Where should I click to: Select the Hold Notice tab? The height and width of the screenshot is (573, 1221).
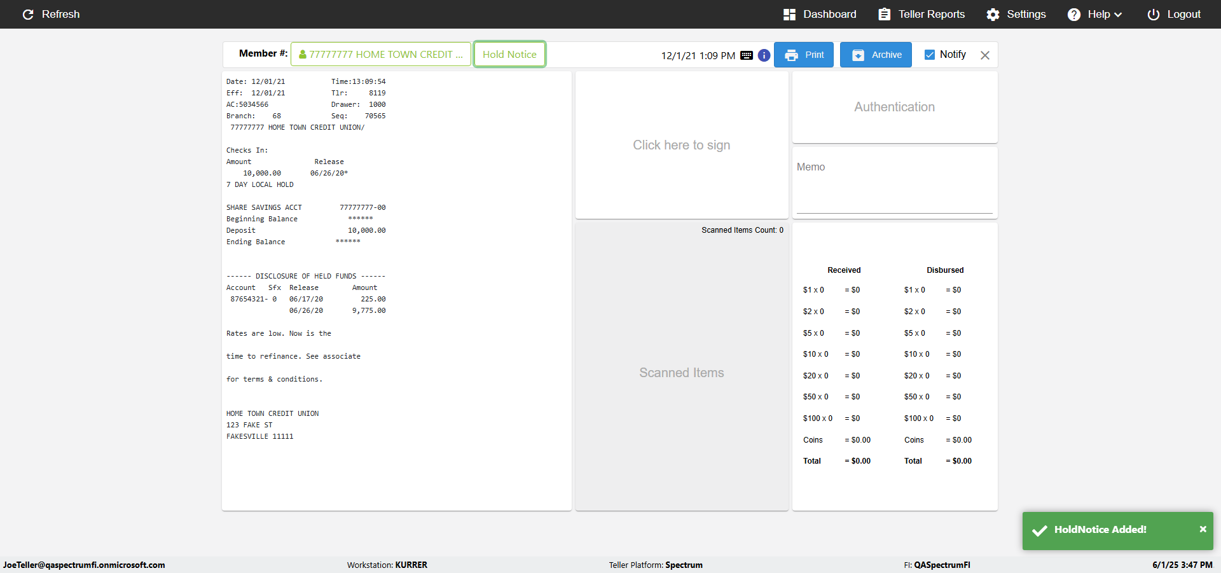click(x=509, y=54)
